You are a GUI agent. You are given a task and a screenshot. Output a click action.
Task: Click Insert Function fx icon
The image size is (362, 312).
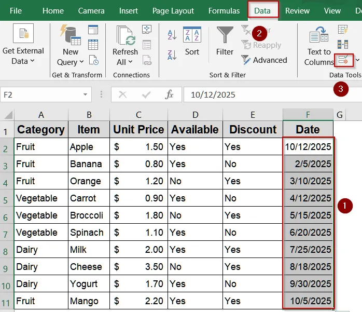coord(169,94)
